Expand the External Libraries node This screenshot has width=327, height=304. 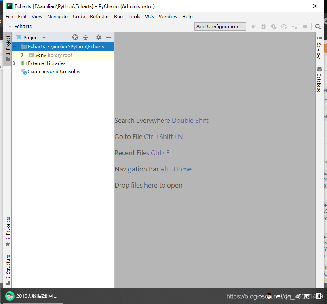tap(14, 63)
